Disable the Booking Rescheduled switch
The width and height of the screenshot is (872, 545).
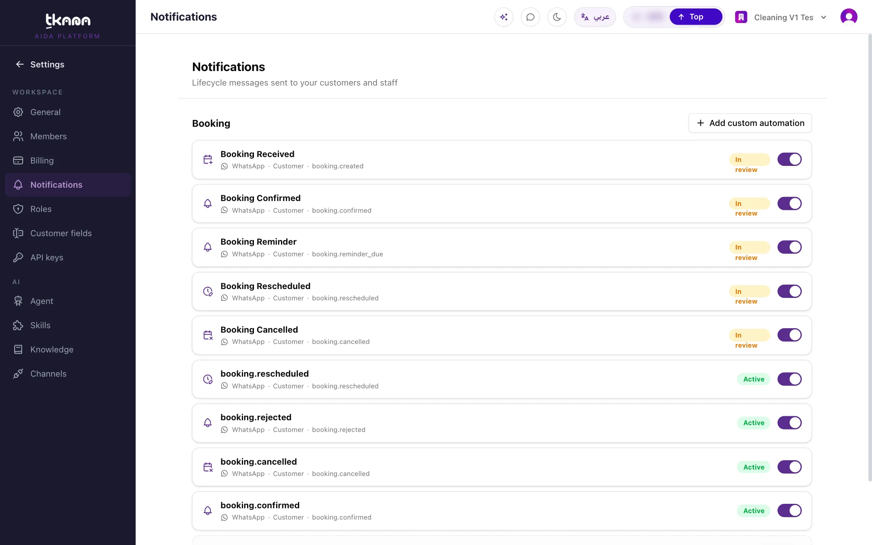pyautogui.click(x=789, y=291)
